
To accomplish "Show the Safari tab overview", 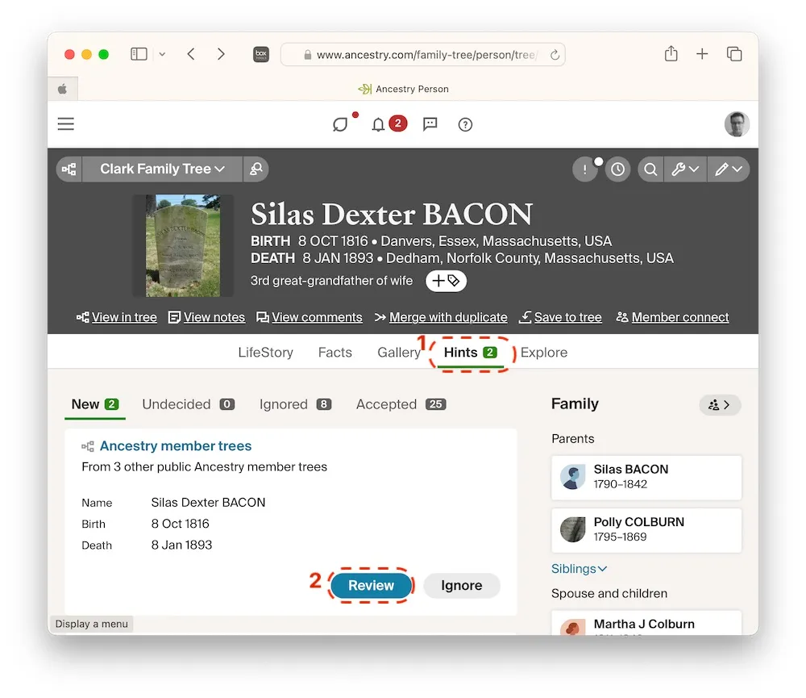I will 734,54.
